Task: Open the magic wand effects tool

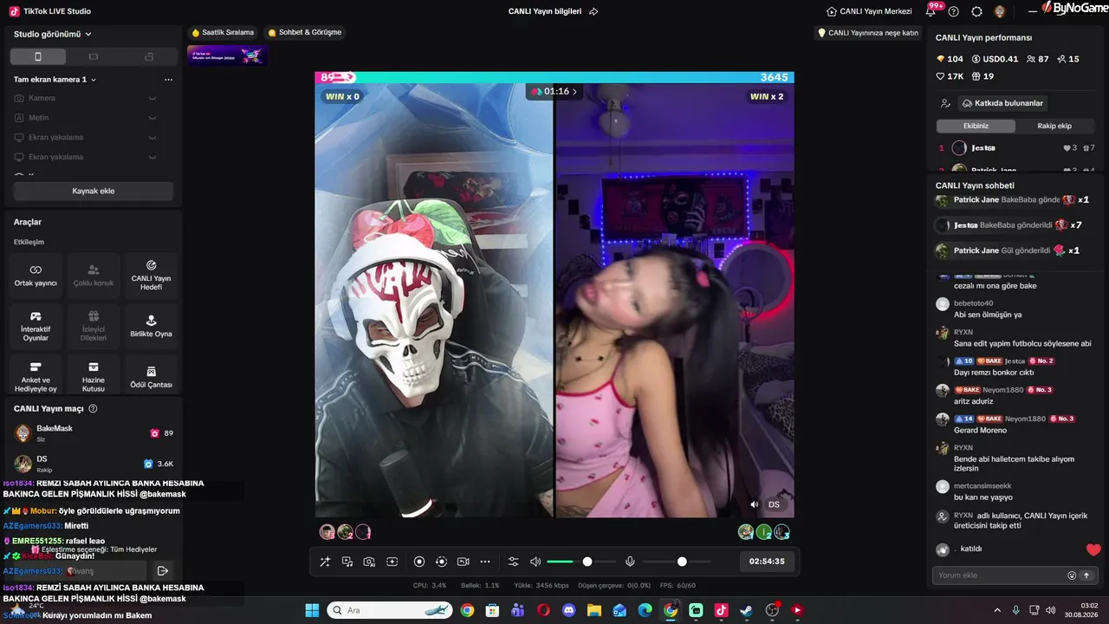Action: [x=325, y=562]
